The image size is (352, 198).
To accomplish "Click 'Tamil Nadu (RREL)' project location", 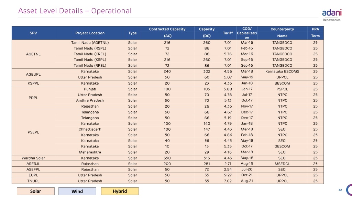I will click(90, 66).
